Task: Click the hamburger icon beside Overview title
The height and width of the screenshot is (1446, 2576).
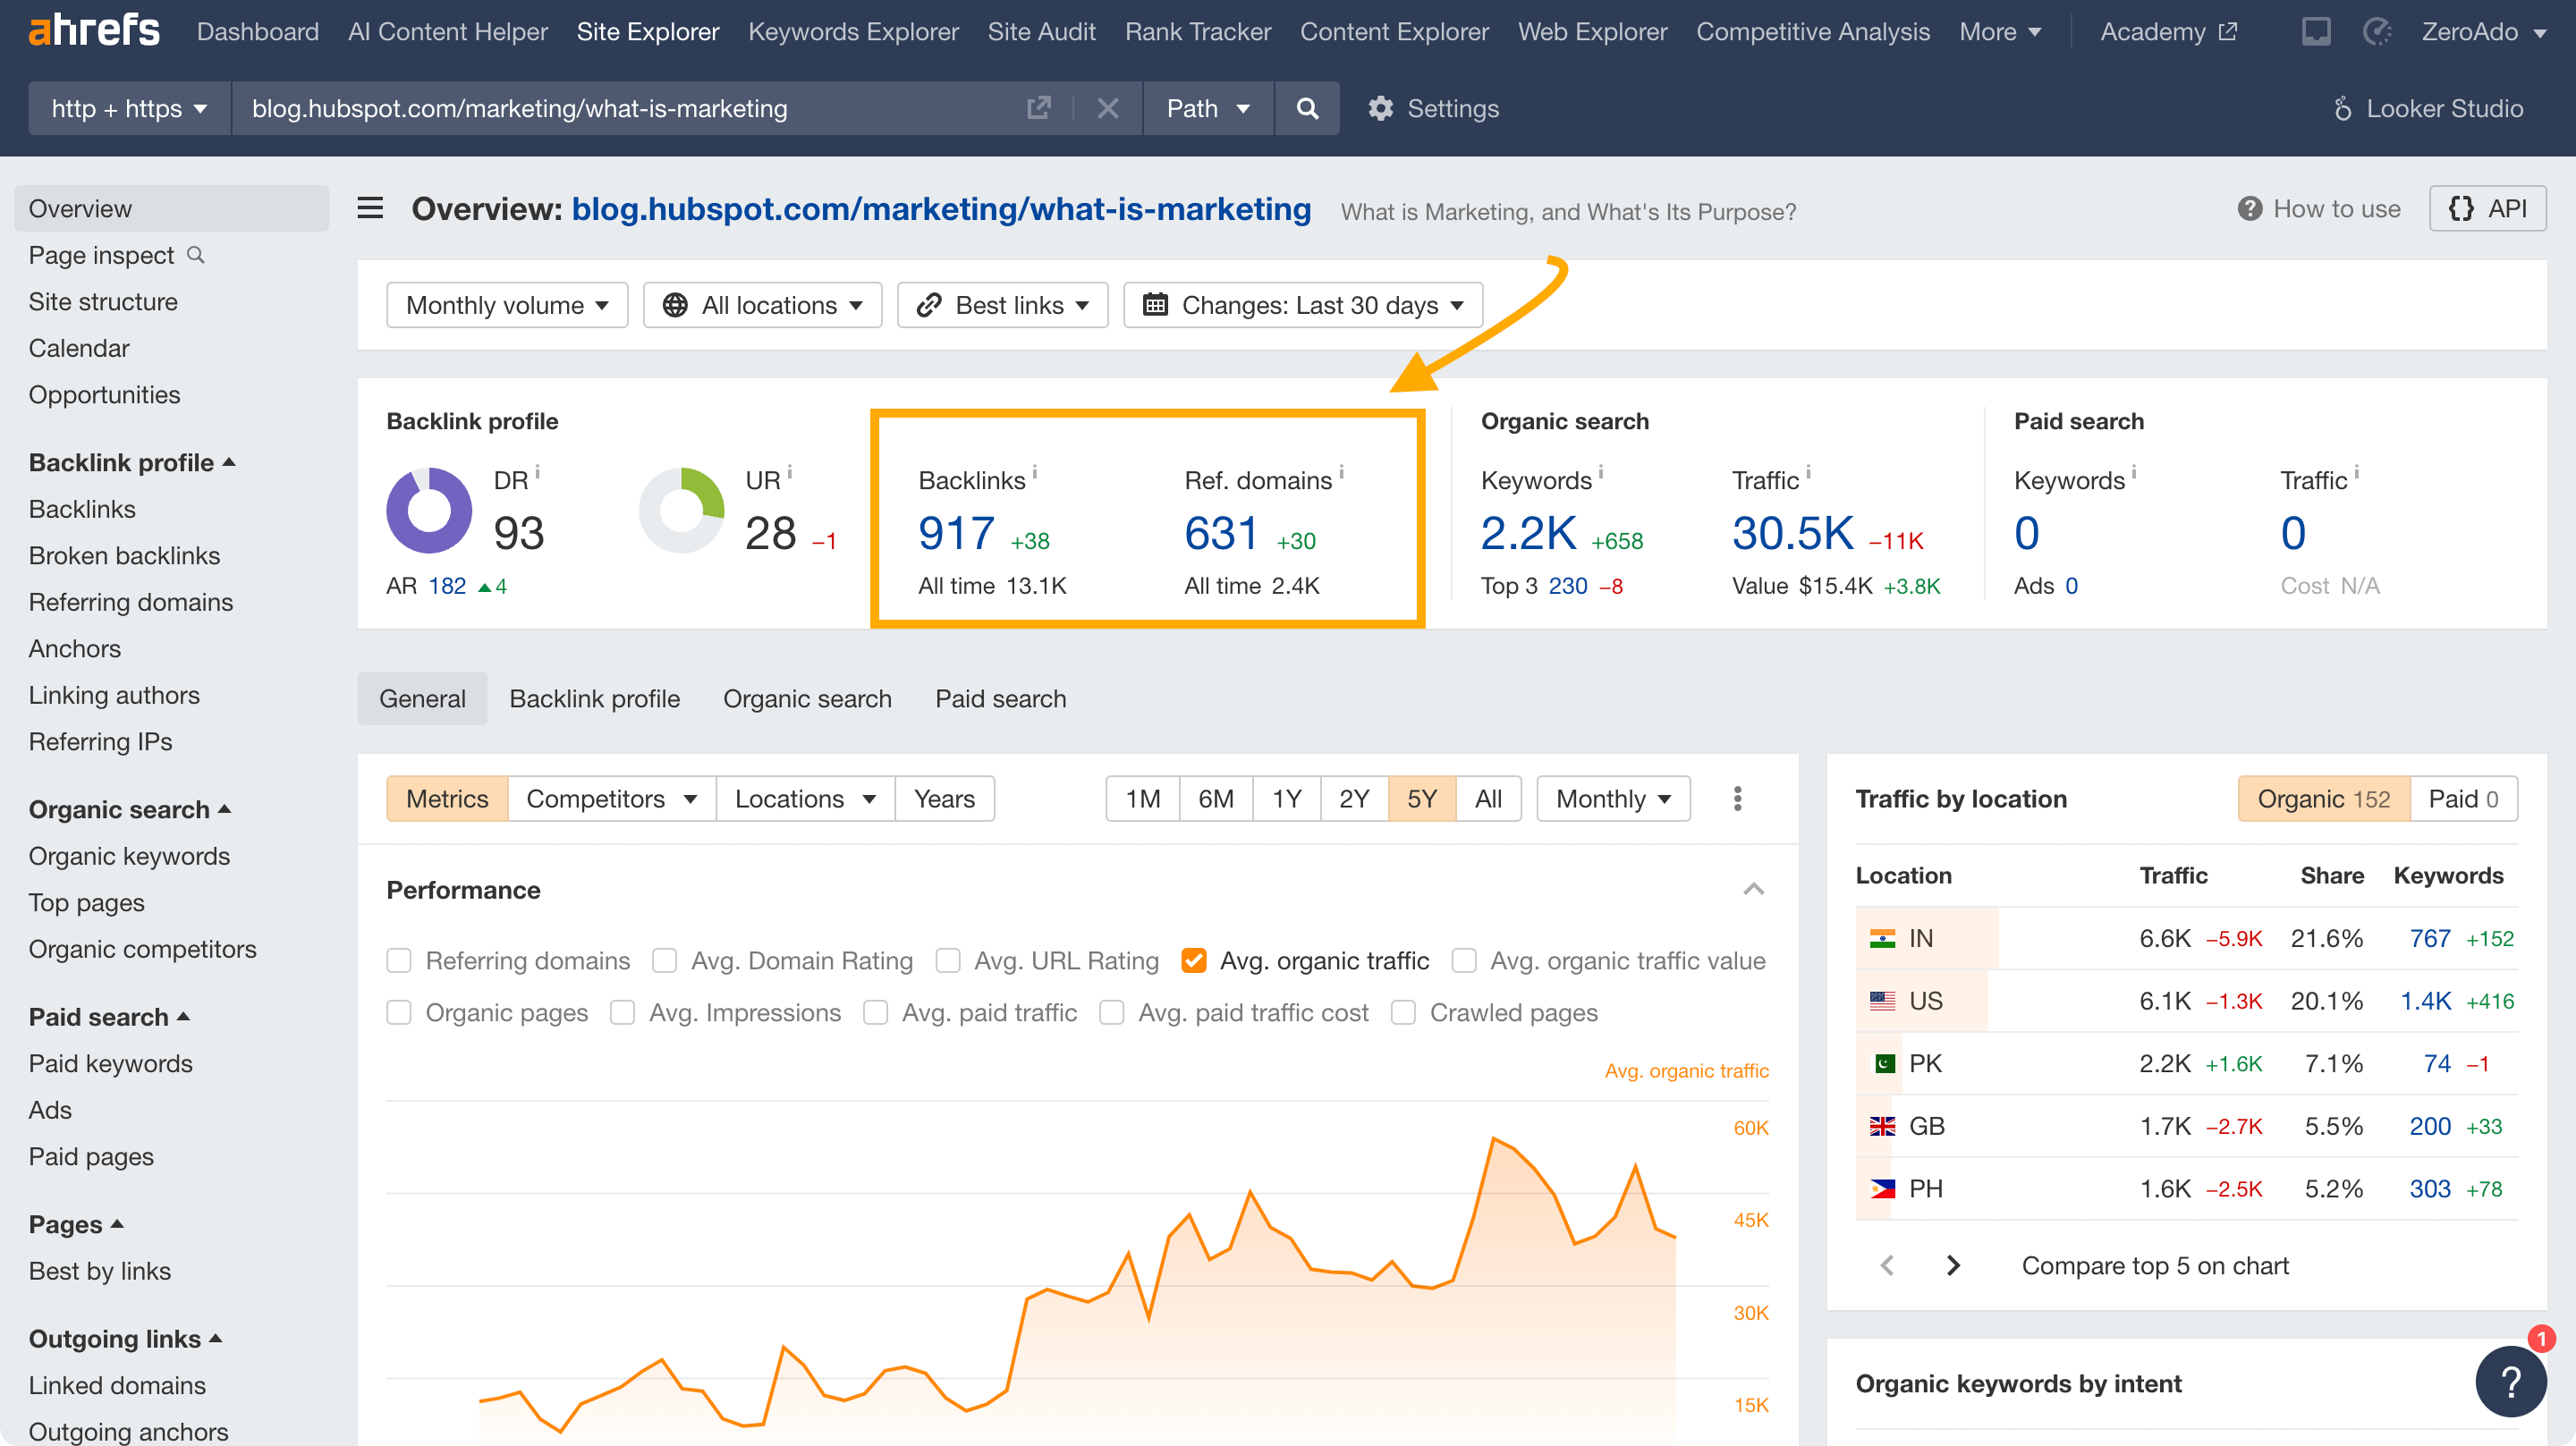Action: tap(370, 208)
